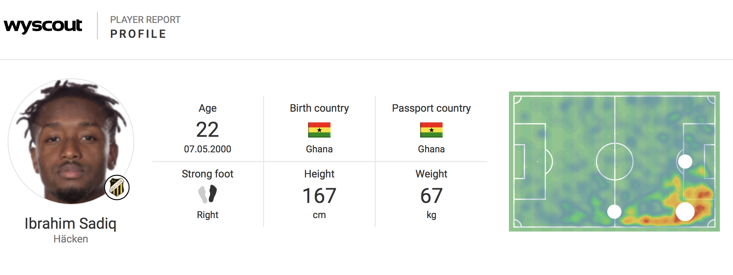The height and width of the screenshot is (275, 733).
Task: Click the weight value 67
Action: [431, 196]
